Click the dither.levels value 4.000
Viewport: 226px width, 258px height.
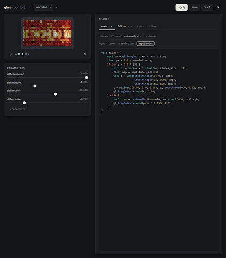click(x=84, y=82)
